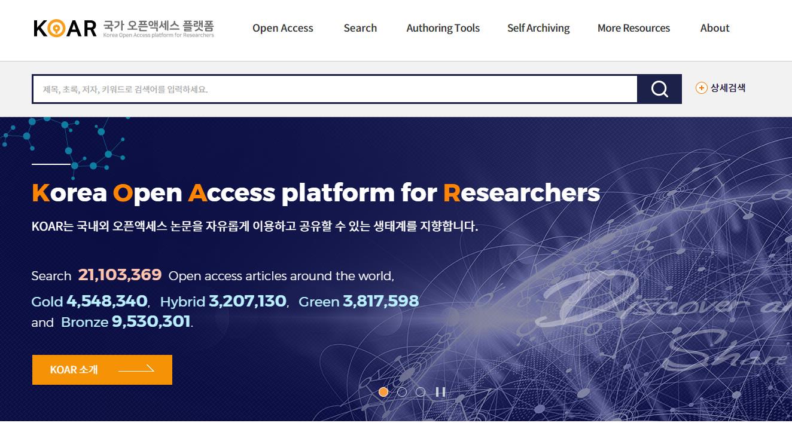Click the Green count 3,817,598
The height and width of the screenshot is (423, 792).
click(381, 301)
